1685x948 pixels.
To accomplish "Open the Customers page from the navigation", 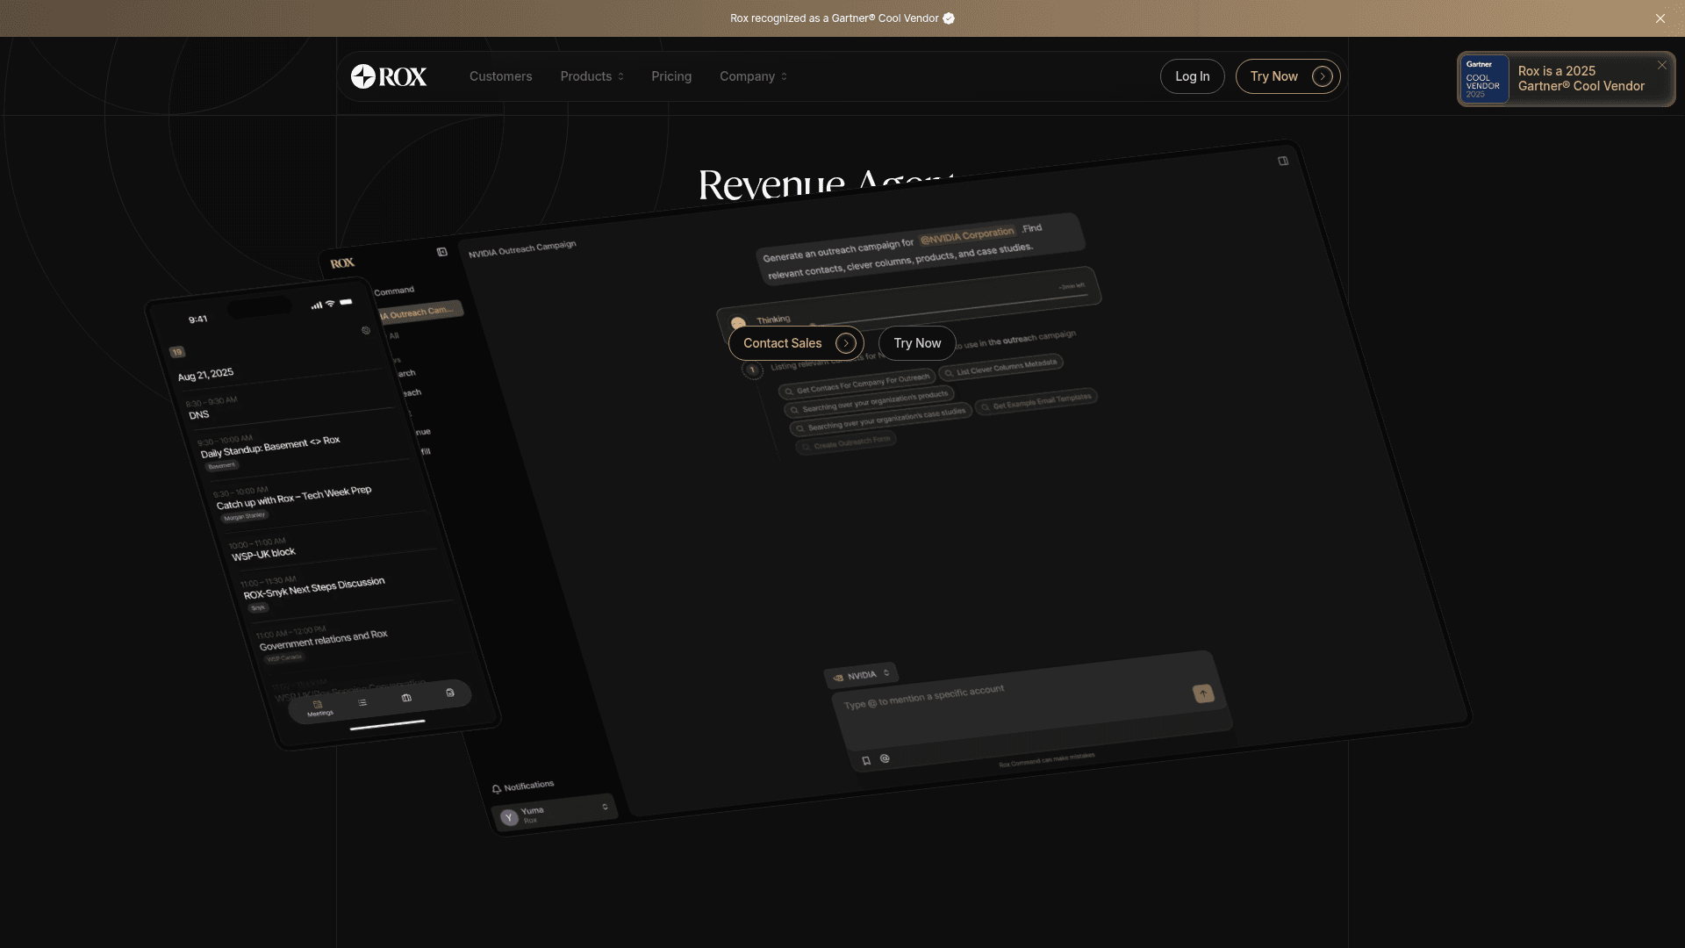I will tap(500, 76).
